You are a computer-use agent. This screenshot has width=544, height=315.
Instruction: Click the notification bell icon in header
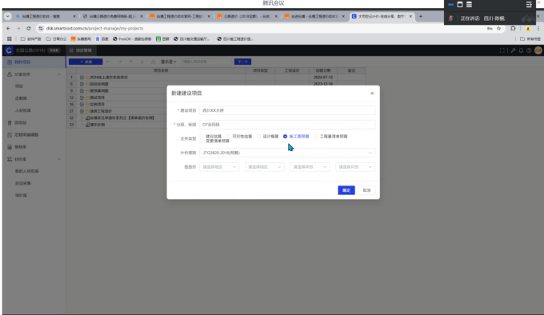[x=521, y=50]
